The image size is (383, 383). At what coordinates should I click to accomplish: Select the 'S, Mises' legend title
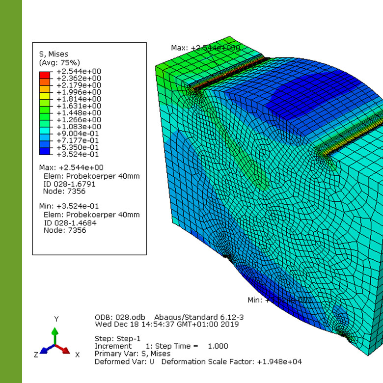[x=54, y=54]
